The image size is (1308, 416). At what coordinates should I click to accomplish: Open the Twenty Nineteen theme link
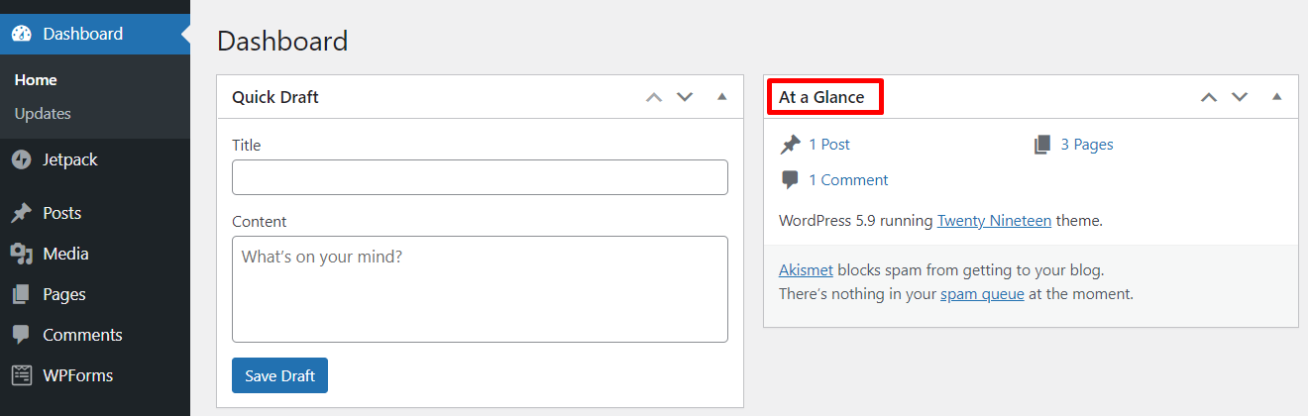click(x=994, y=221)
